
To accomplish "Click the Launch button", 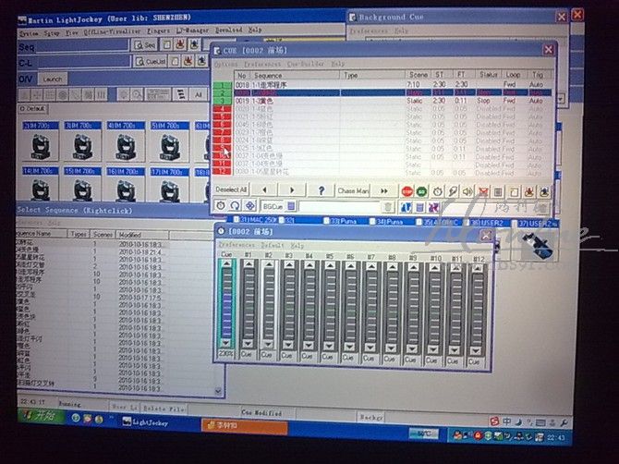I will pos(54,78).
